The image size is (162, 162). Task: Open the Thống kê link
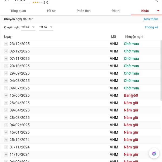pos(151,27)
